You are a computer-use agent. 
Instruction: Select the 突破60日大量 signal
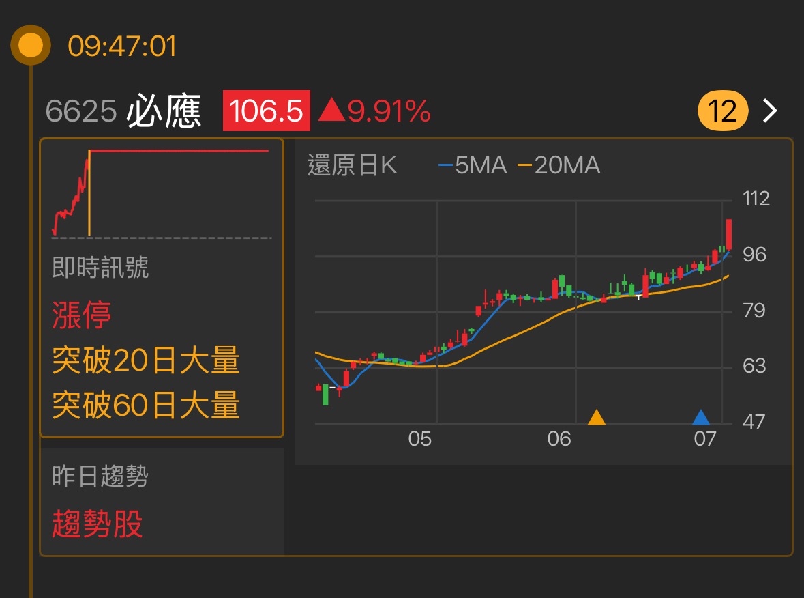146,405
